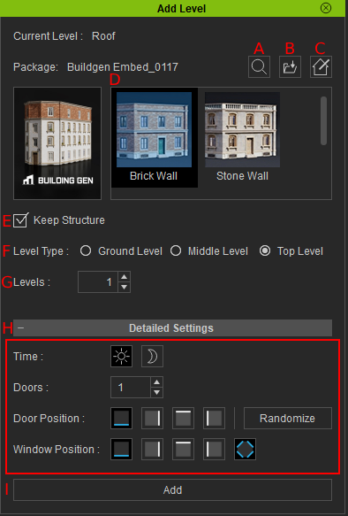Increase the Levels value with up arrow
Viewport: 348px width, 516px height.
[x=124, y=277]
